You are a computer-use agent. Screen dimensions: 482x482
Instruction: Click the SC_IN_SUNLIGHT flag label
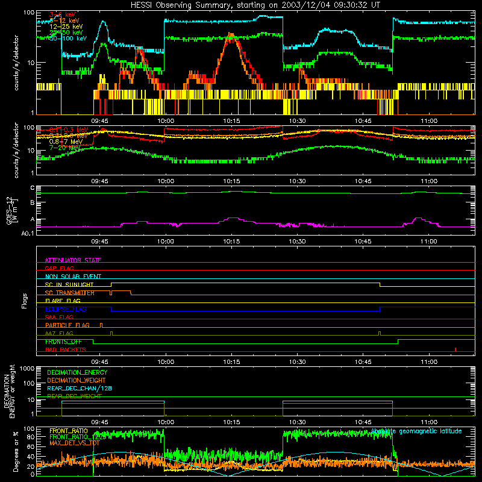click(69, 284)
